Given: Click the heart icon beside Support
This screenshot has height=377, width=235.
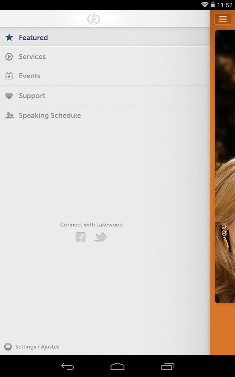Looking at the screenshot, I should click(x=9, y=96).
